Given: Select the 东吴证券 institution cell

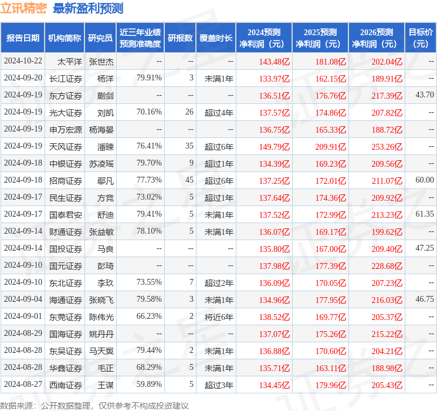Looking at the screenshot, I should (x=66, y=351).
